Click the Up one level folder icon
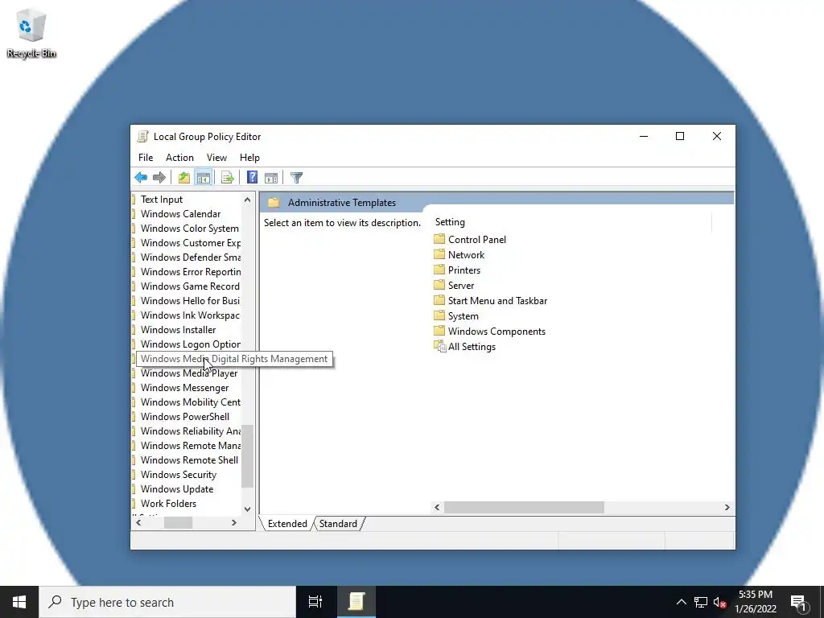This screenshot has width=824, height=618. 184,178
